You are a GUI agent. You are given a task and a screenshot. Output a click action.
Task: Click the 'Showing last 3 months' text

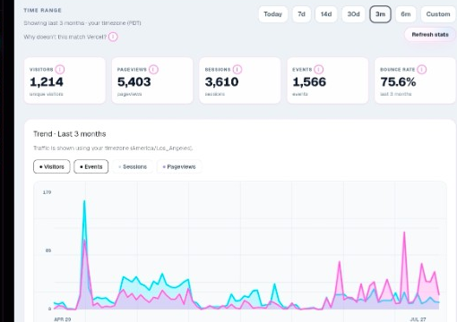(82, 23)
